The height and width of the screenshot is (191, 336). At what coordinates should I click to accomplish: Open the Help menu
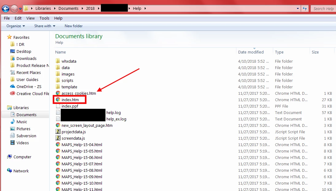click(58, 18)
